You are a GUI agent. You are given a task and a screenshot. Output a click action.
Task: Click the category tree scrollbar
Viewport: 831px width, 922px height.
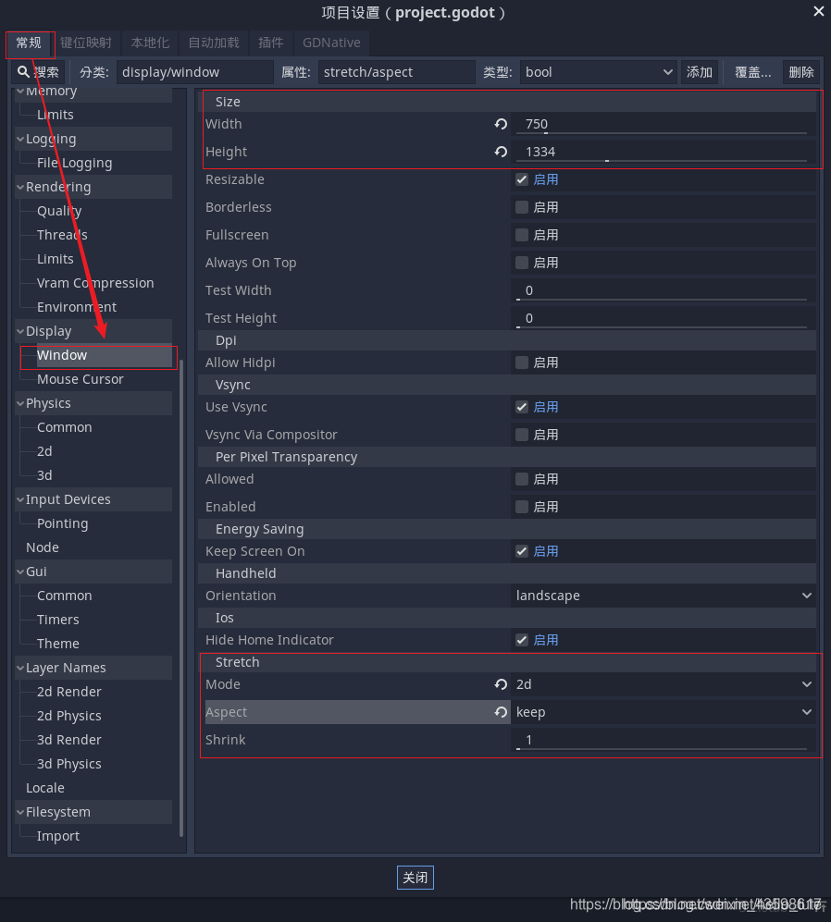181,597
